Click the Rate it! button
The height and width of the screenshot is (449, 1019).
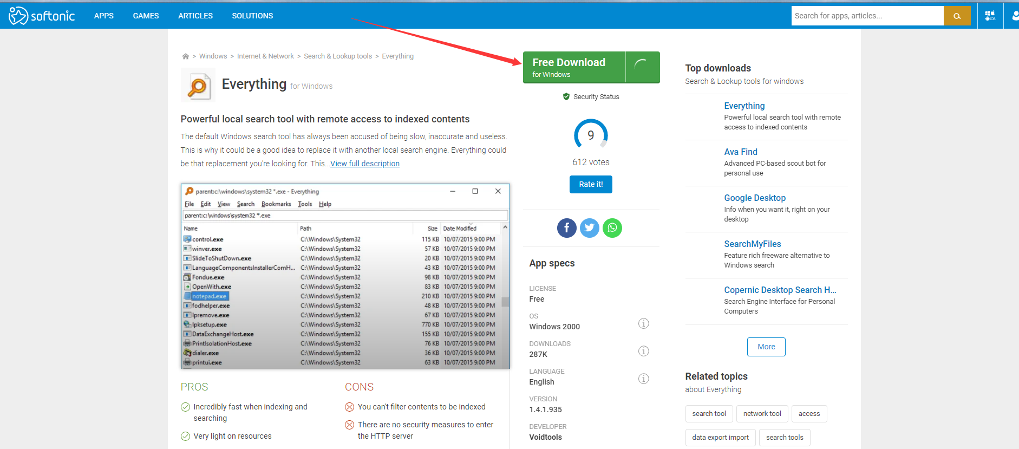[591, 184]
